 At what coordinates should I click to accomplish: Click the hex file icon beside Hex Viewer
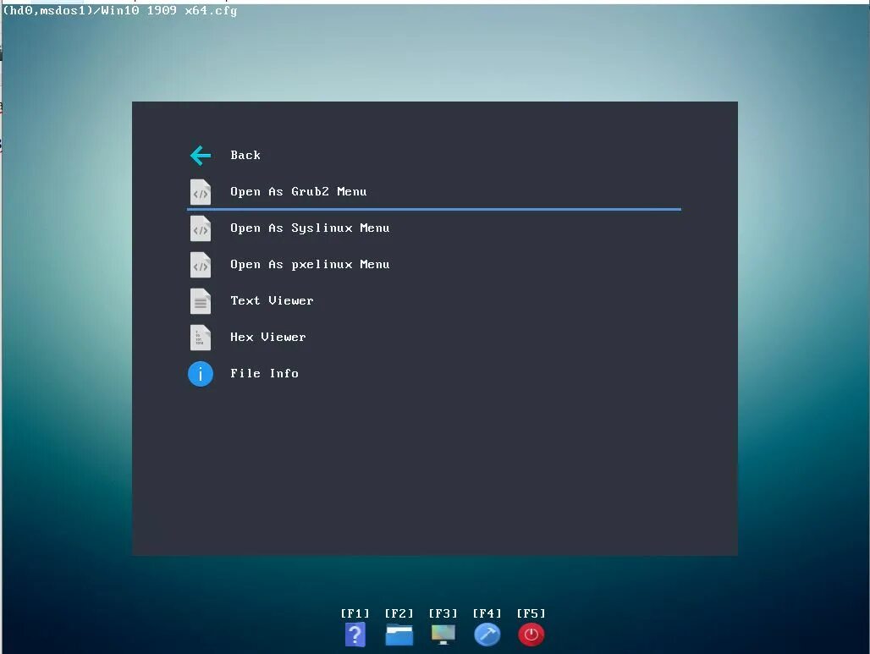click(x=200, y=338)
